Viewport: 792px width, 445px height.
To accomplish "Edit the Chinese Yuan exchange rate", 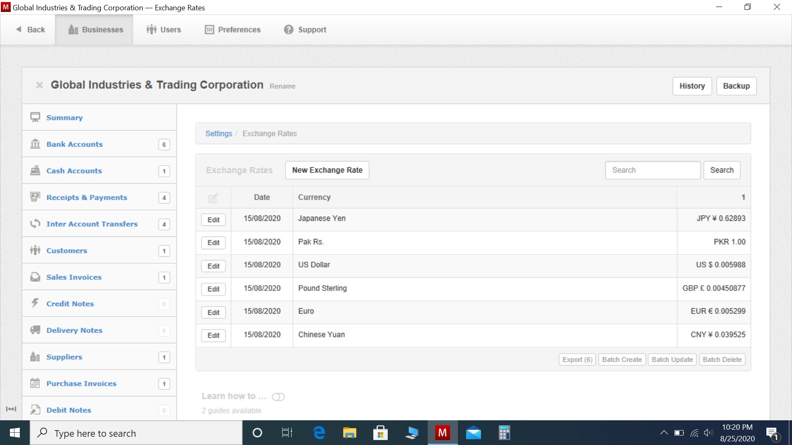I will tap(213, 335).
